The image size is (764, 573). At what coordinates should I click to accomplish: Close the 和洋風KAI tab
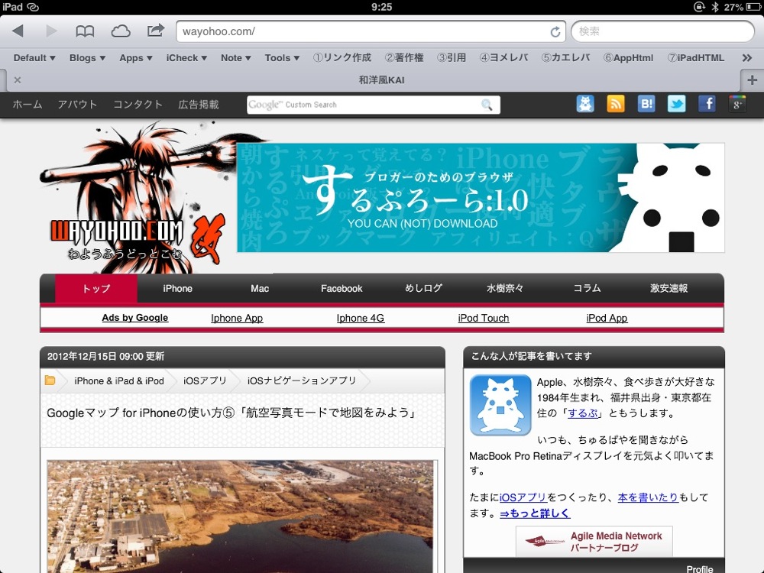click(18, 80)
